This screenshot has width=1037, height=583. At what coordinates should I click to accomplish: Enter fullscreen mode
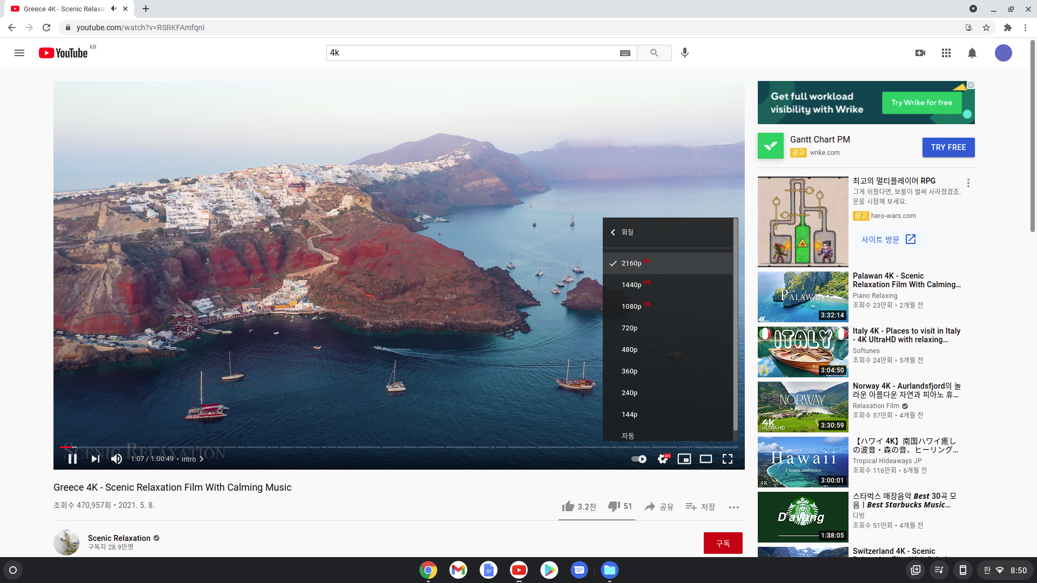tap(728, 459)
